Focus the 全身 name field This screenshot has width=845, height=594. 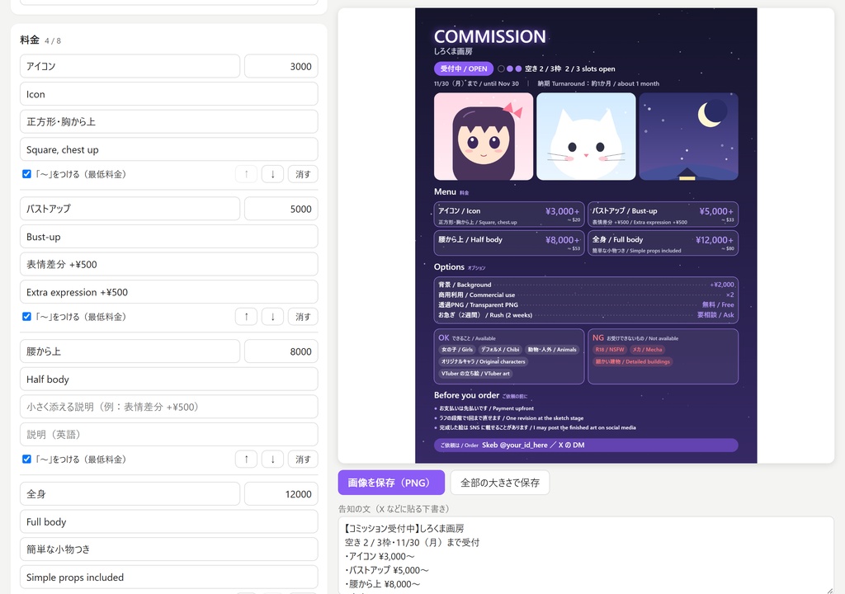pyautogui.click(x=130, y=493)
